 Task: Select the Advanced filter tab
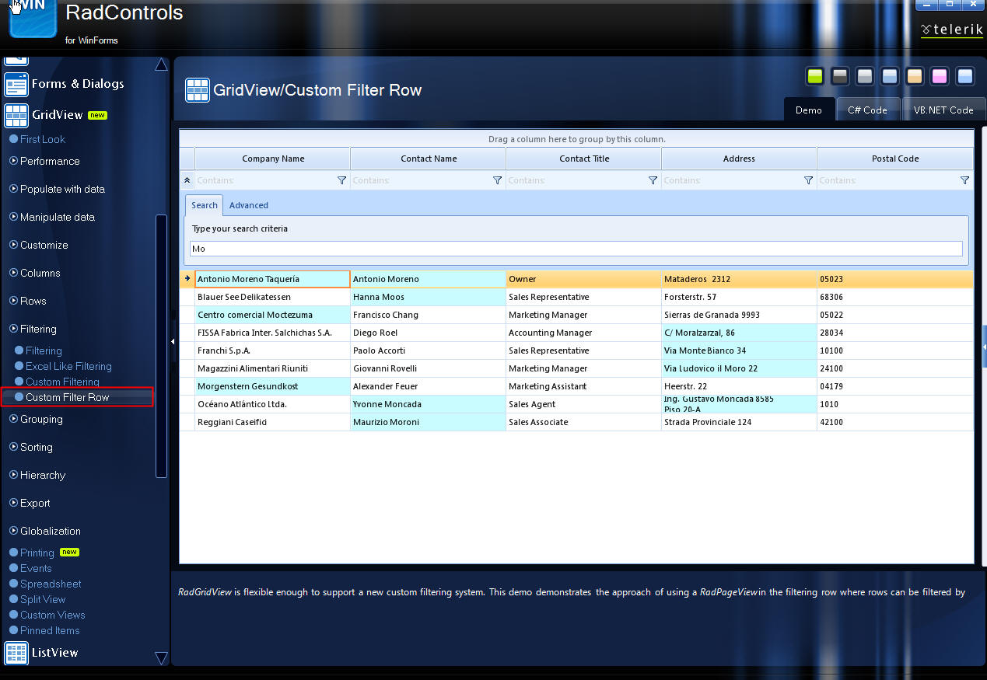(x=249, y=205)
